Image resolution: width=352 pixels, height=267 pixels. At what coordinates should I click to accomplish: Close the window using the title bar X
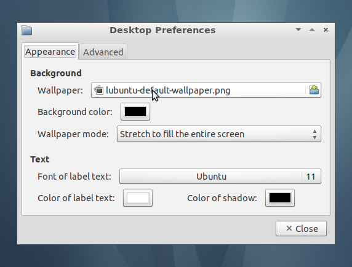pos(326,30)
